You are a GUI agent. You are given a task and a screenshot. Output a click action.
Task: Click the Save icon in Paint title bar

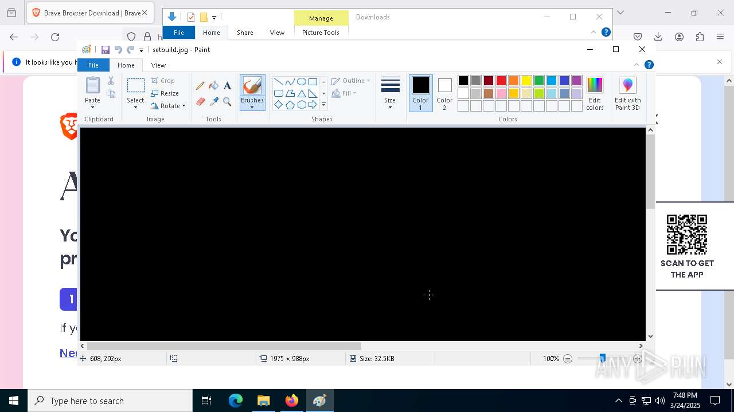(x=106, y=50)
